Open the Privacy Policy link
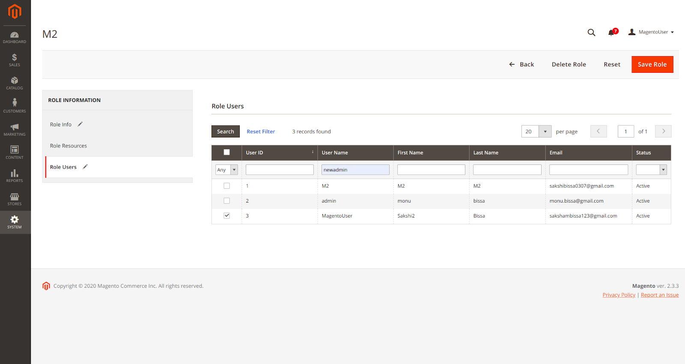 click(x=619, y=295)
